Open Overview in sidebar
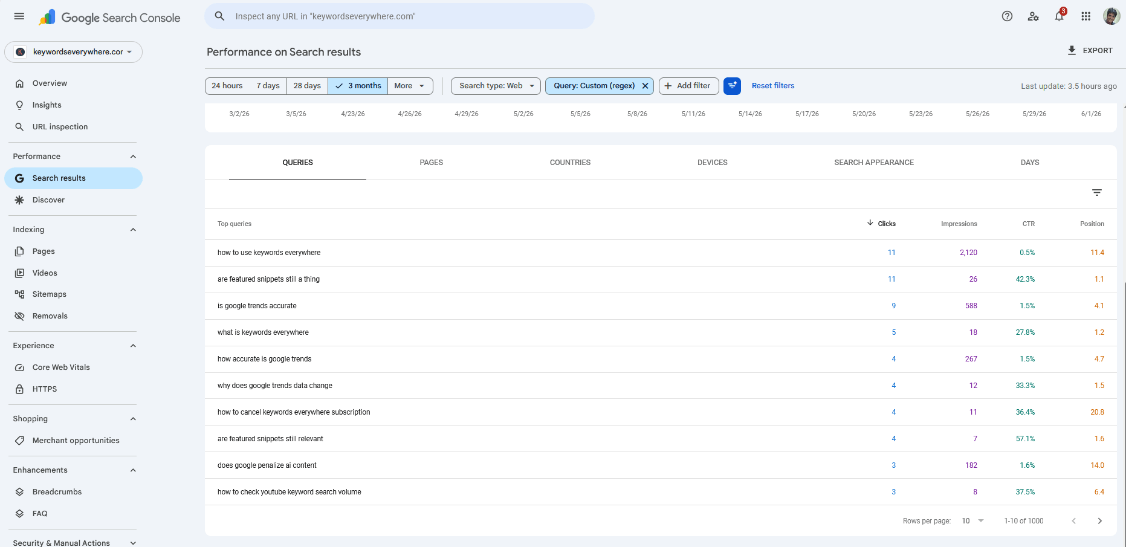1126x547 pixels. tap(73, 83)
